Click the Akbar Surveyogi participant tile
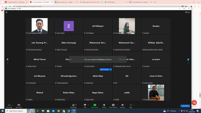This screenshot has height=113, width=201. click(69, 43)
